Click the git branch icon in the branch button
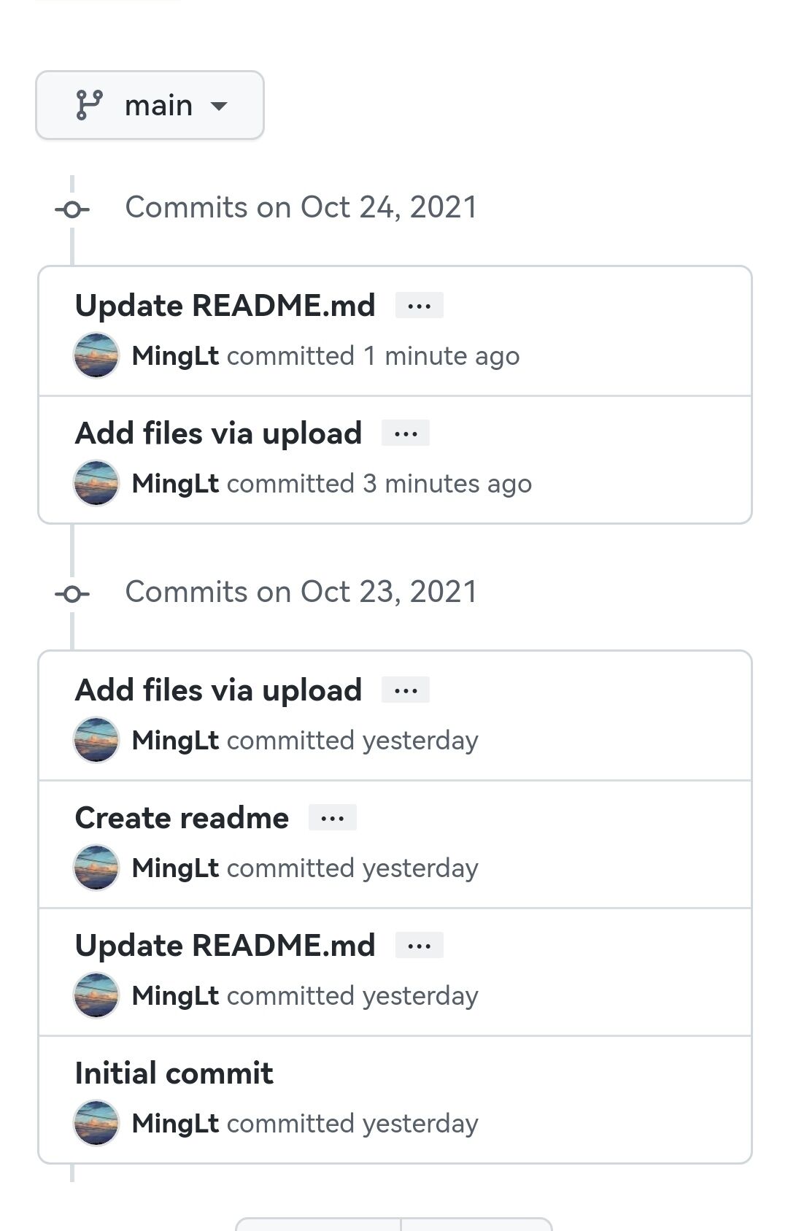This screenshot has height=1231, width=788. pos(90,105)
